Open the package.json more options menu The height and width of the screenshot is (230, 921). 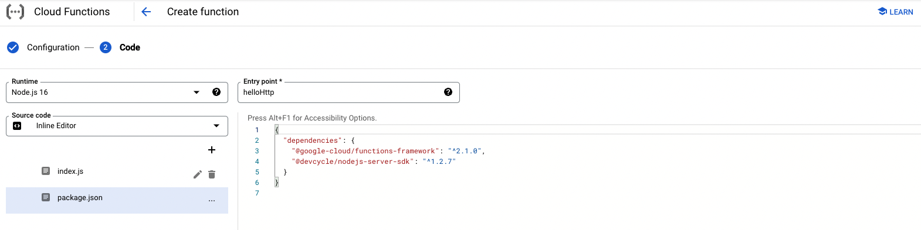tap(212, 200)
